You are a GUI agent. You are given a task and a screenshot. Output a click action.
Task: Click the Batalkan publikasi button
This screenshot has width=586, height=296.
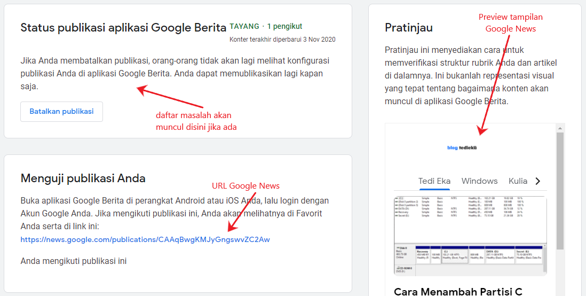coord(62,112)
